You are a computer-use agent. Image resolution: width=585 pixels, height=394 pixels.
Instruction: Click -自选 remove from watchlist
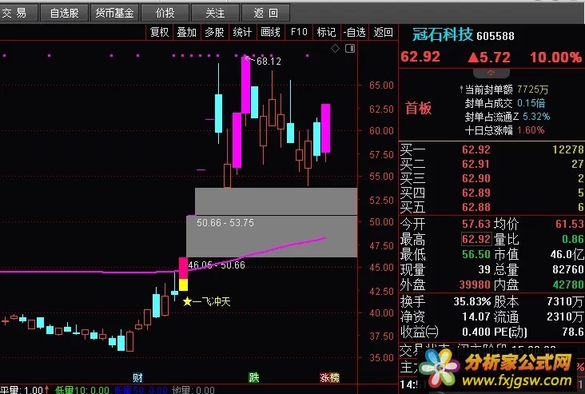click(354, 33)
